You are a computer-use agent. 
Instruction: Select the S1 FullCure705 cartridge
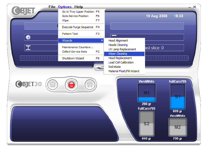(177, 96)
